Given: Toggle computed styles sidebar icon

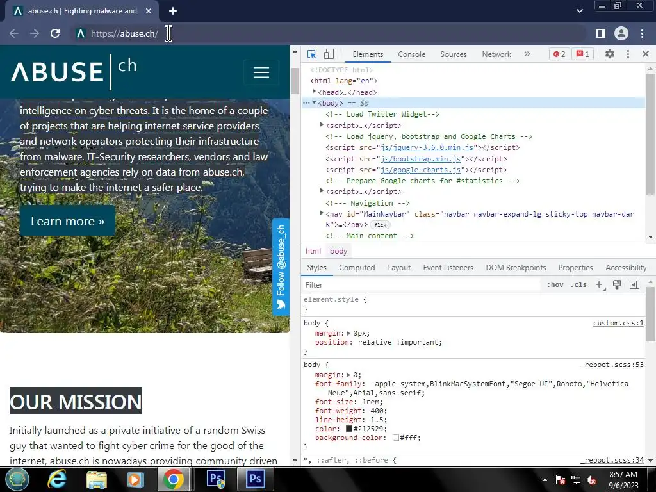Looking at the screenshot, I should point(634,285).
